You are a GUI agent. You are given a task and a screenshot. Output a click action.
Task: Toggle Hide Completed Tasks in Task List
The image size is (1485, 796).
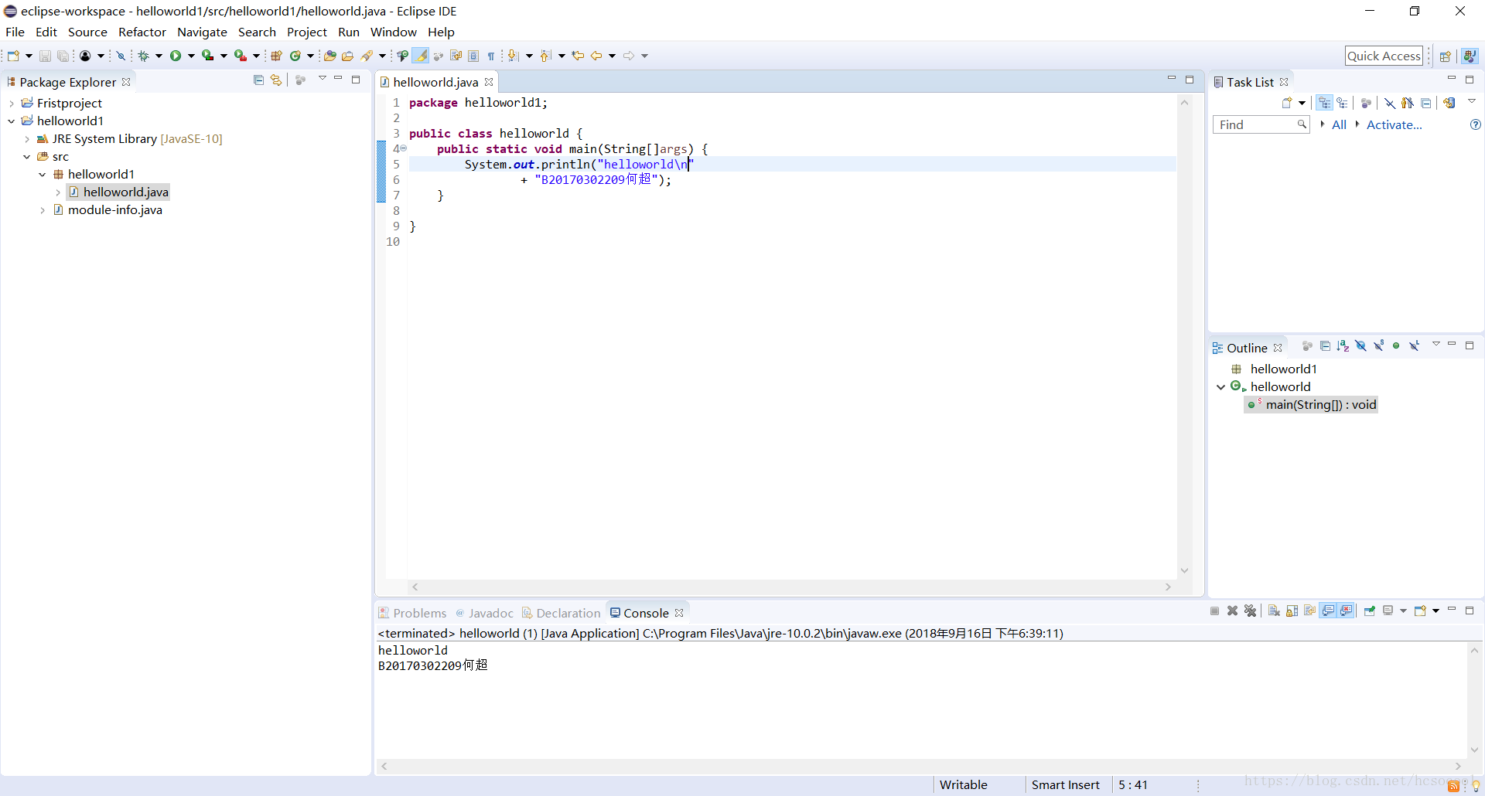click(x=1390, y=103)
